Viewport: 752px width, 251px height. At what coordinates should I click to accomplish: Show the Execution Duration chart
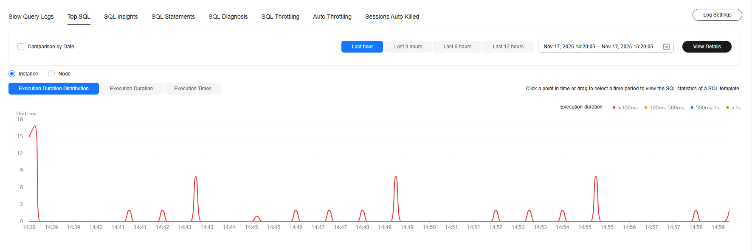(x=131, y=89)
